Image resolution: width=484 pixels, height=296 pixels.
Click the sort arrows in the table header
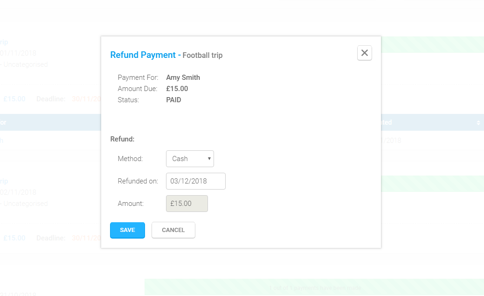(478, 122)
